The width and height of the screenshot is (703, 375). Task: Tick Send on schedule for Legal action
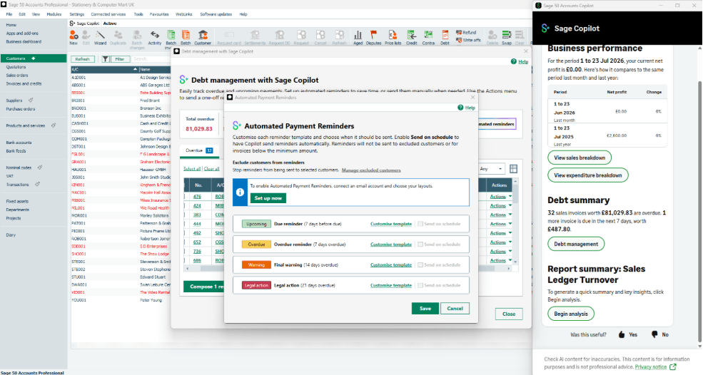(x=420, y=285)
